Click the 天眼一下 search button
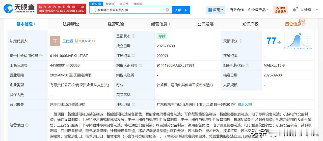323x141 pixels. (181, 10)
